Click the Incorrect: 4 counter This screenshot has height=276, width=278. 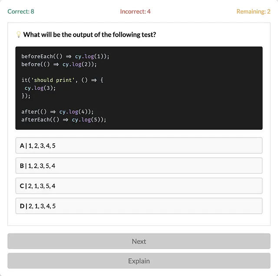135,11
